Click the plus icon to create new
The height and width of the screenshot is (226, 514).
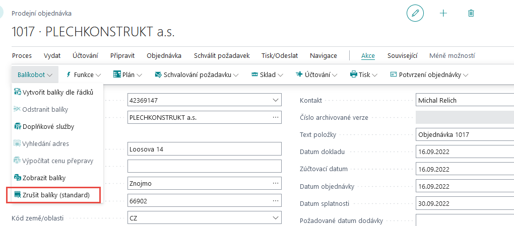pyautogui.click(x=443, y=13)
